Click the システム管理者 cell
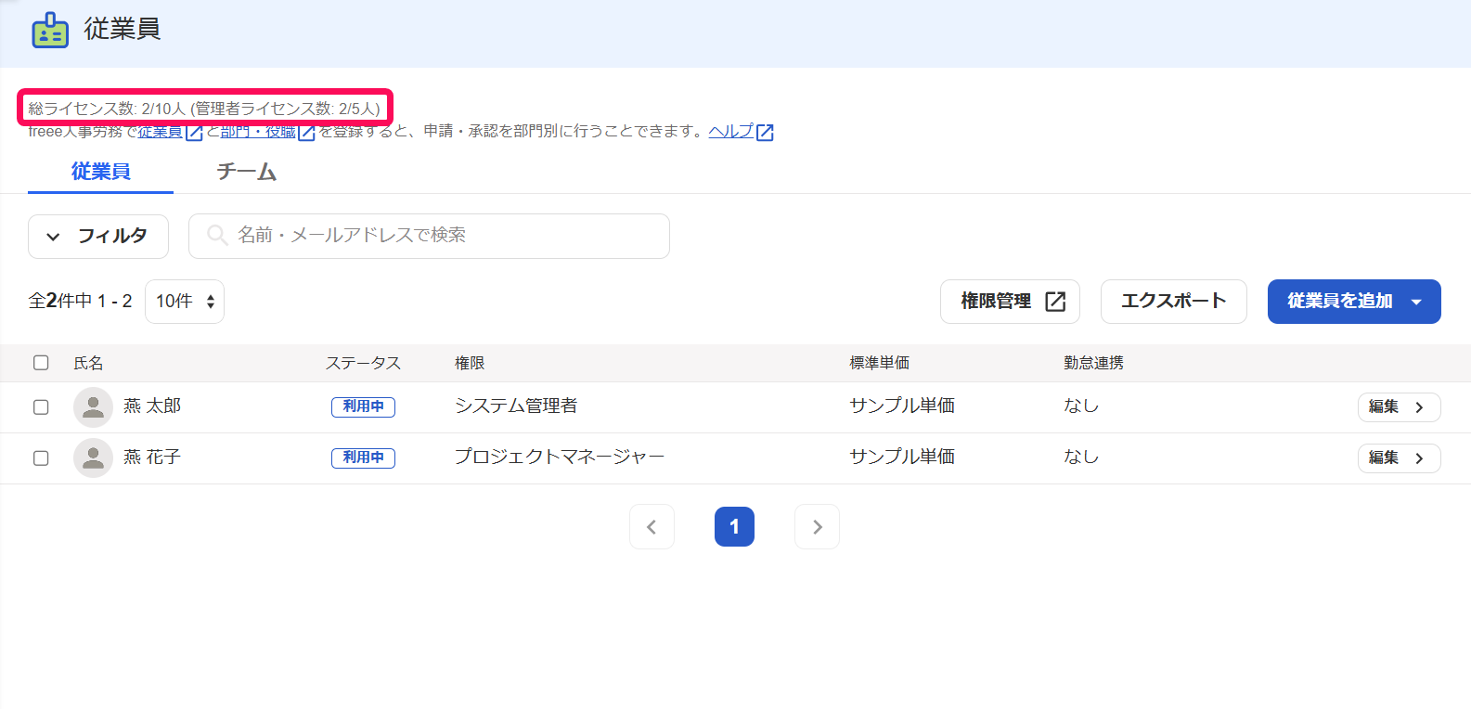 tap(516, 406)
